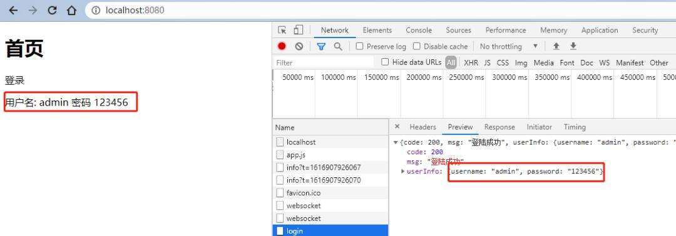Expand the userInfo JSON node

402,172
